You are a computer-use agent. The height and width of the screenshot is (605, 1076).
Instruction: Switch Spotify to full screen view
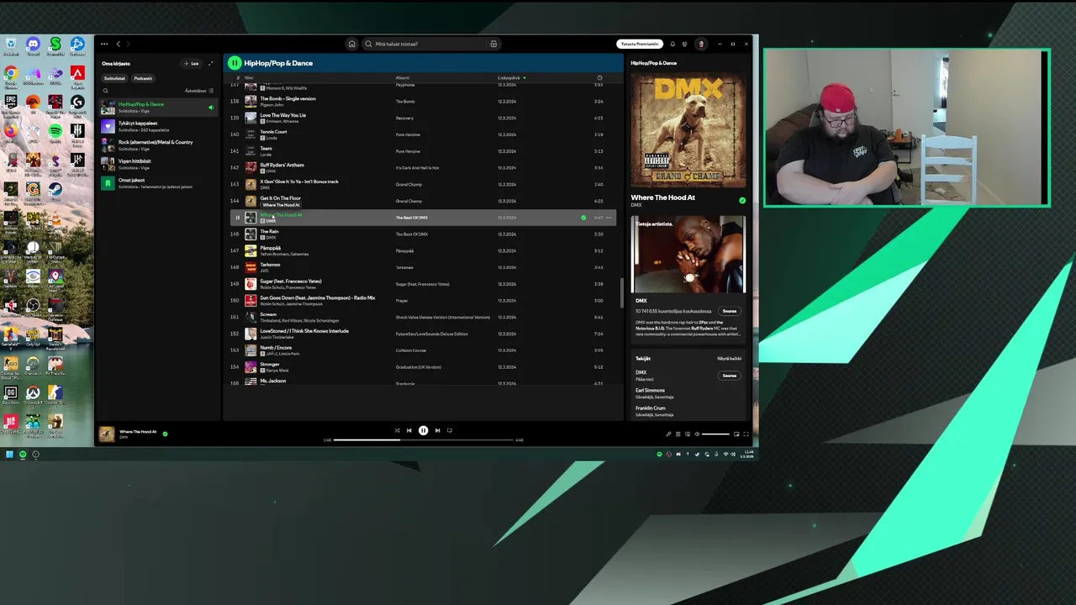pos(746,434)
